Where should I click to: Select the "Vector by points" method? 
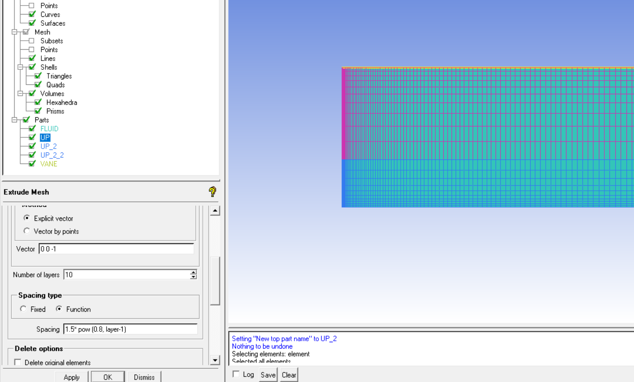27,231
